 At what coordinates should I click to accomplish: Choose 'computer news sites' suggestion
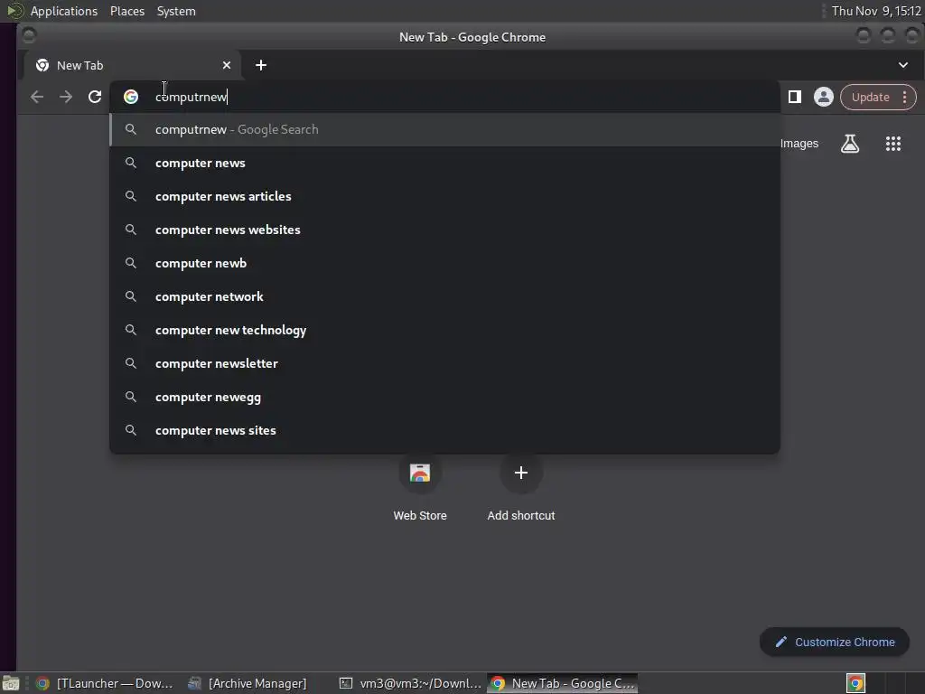pos(444,430)
